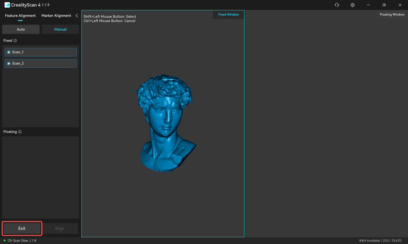Open settings via the gear icon

point(353,5)
